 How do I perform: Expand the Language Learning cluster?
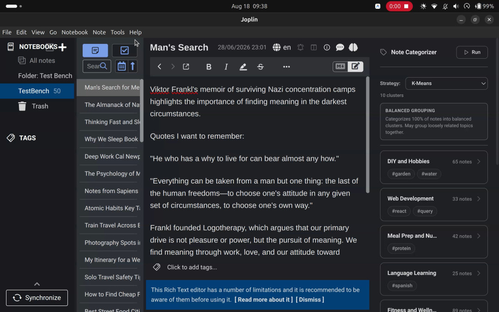(x=434, y=279)
